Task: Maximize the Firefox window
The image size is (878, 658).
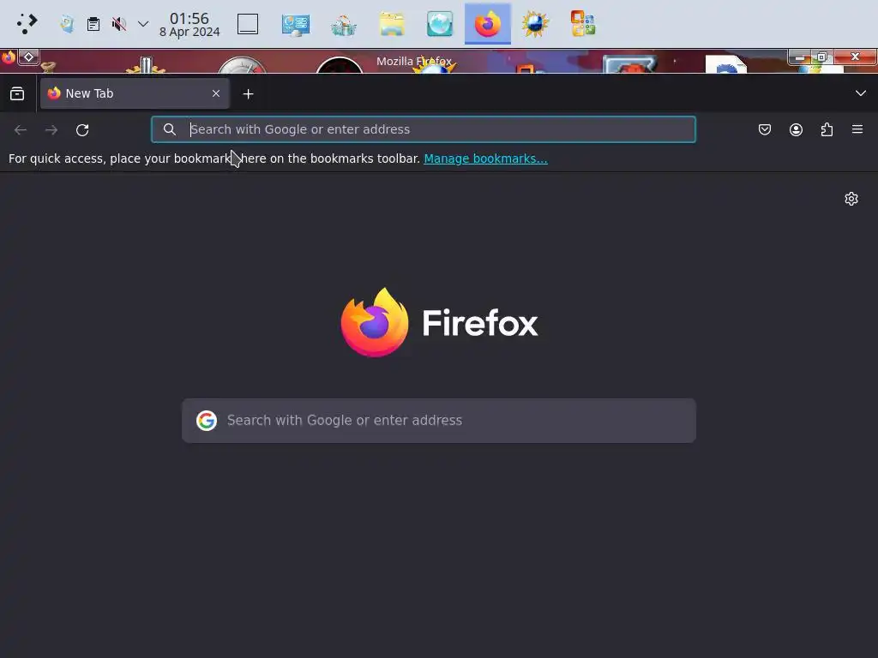Action: [822, 57]
